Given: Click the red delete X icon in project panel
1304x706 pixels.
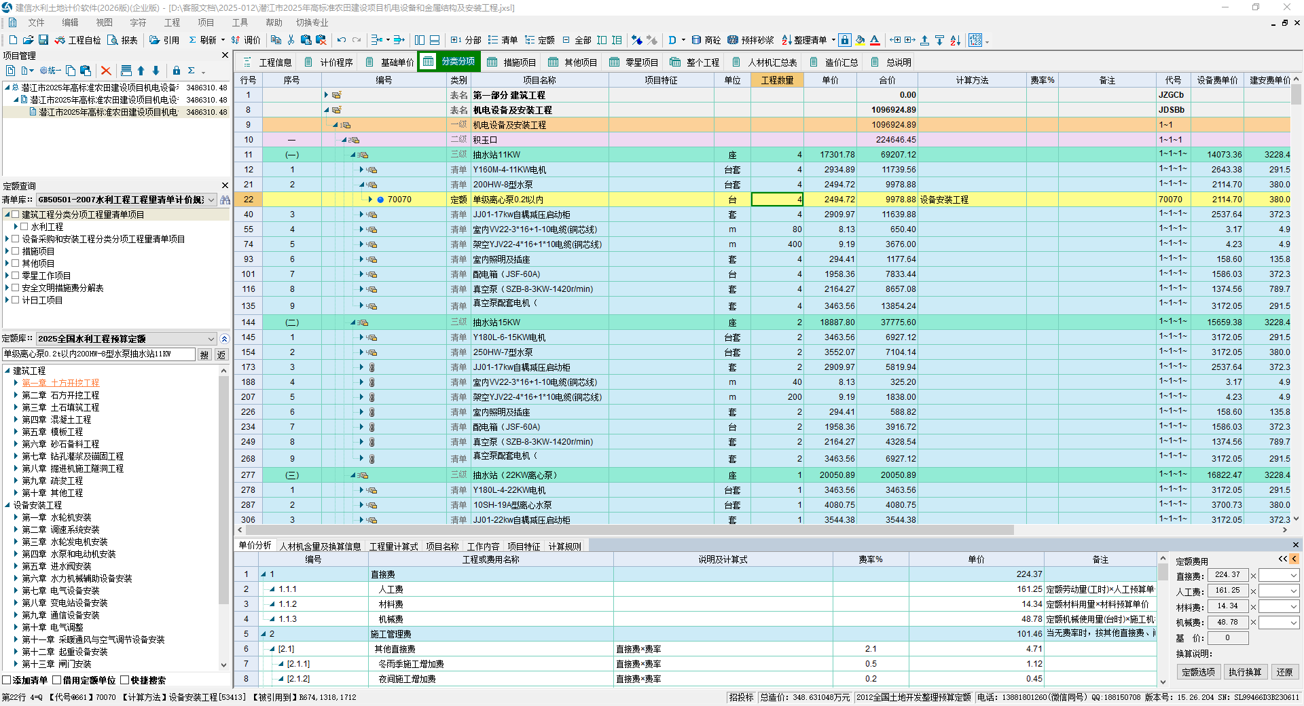Looking at the screenshot, I should (x=105, y=71).
